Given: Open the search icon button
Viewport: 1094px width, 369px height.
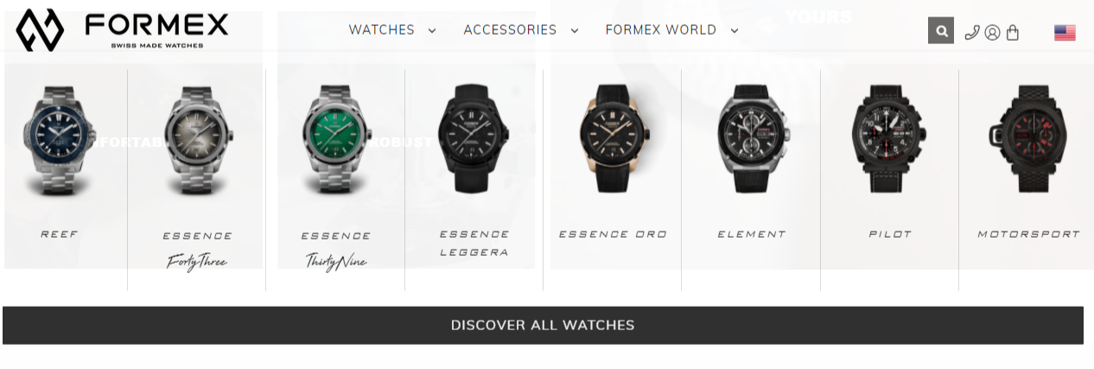Looking at the screenshot, I should (941, 31).
